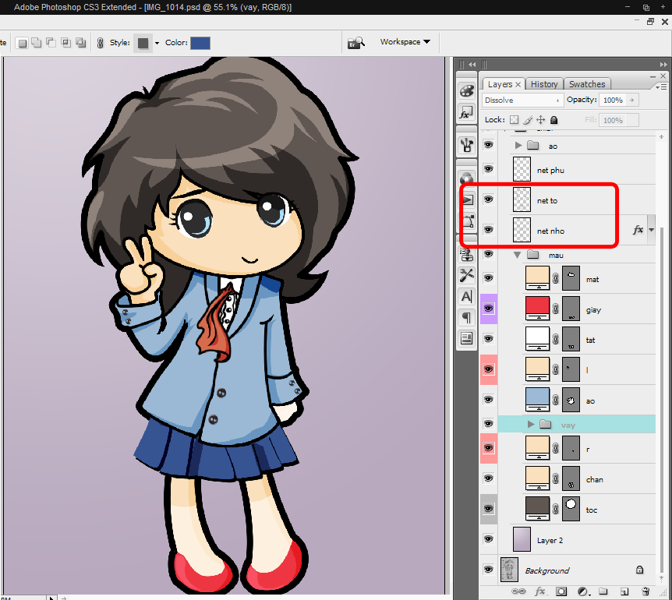
Task: Open the layer Style picker swatch
Action: point(143,43)
